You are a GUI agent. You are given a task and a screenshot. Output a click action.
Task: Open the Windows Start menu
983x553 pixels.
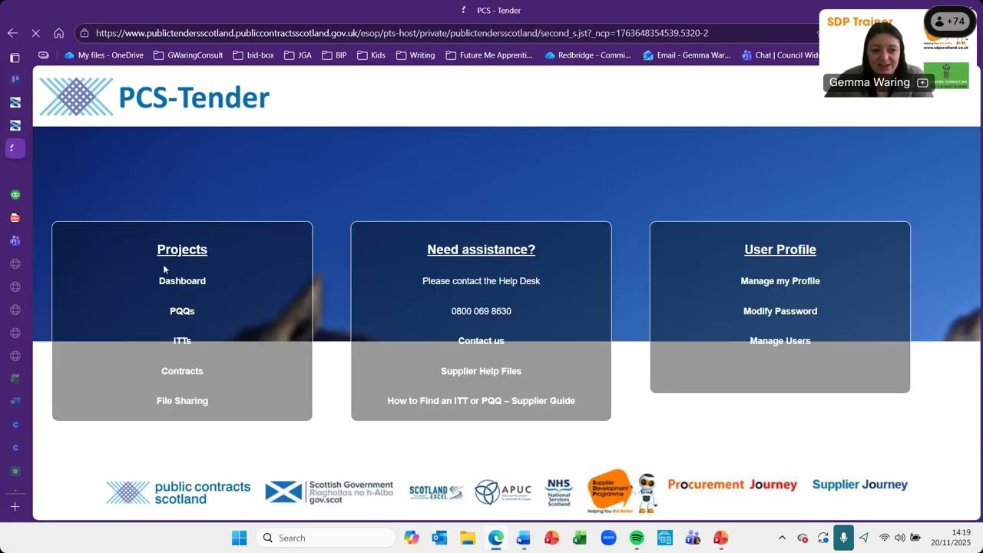point(240,538)
